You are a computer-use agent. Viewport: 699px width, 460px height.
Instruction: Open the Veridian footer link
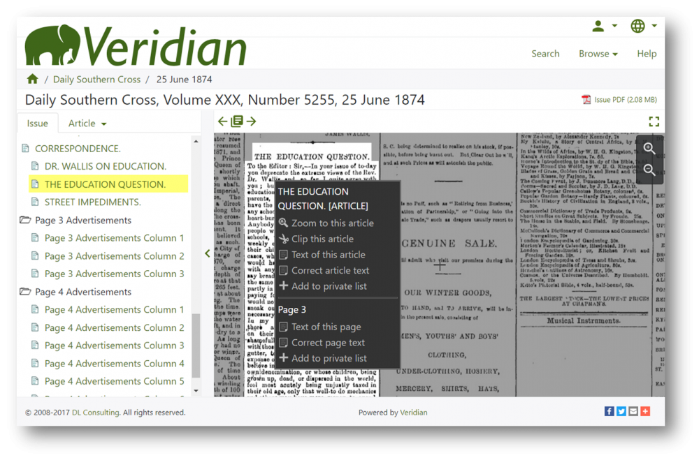tap(413, 413)
